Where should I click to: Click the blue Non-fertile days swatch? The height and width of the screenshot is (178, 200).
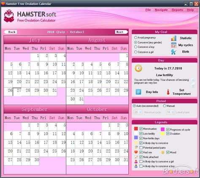coord(136,137)
